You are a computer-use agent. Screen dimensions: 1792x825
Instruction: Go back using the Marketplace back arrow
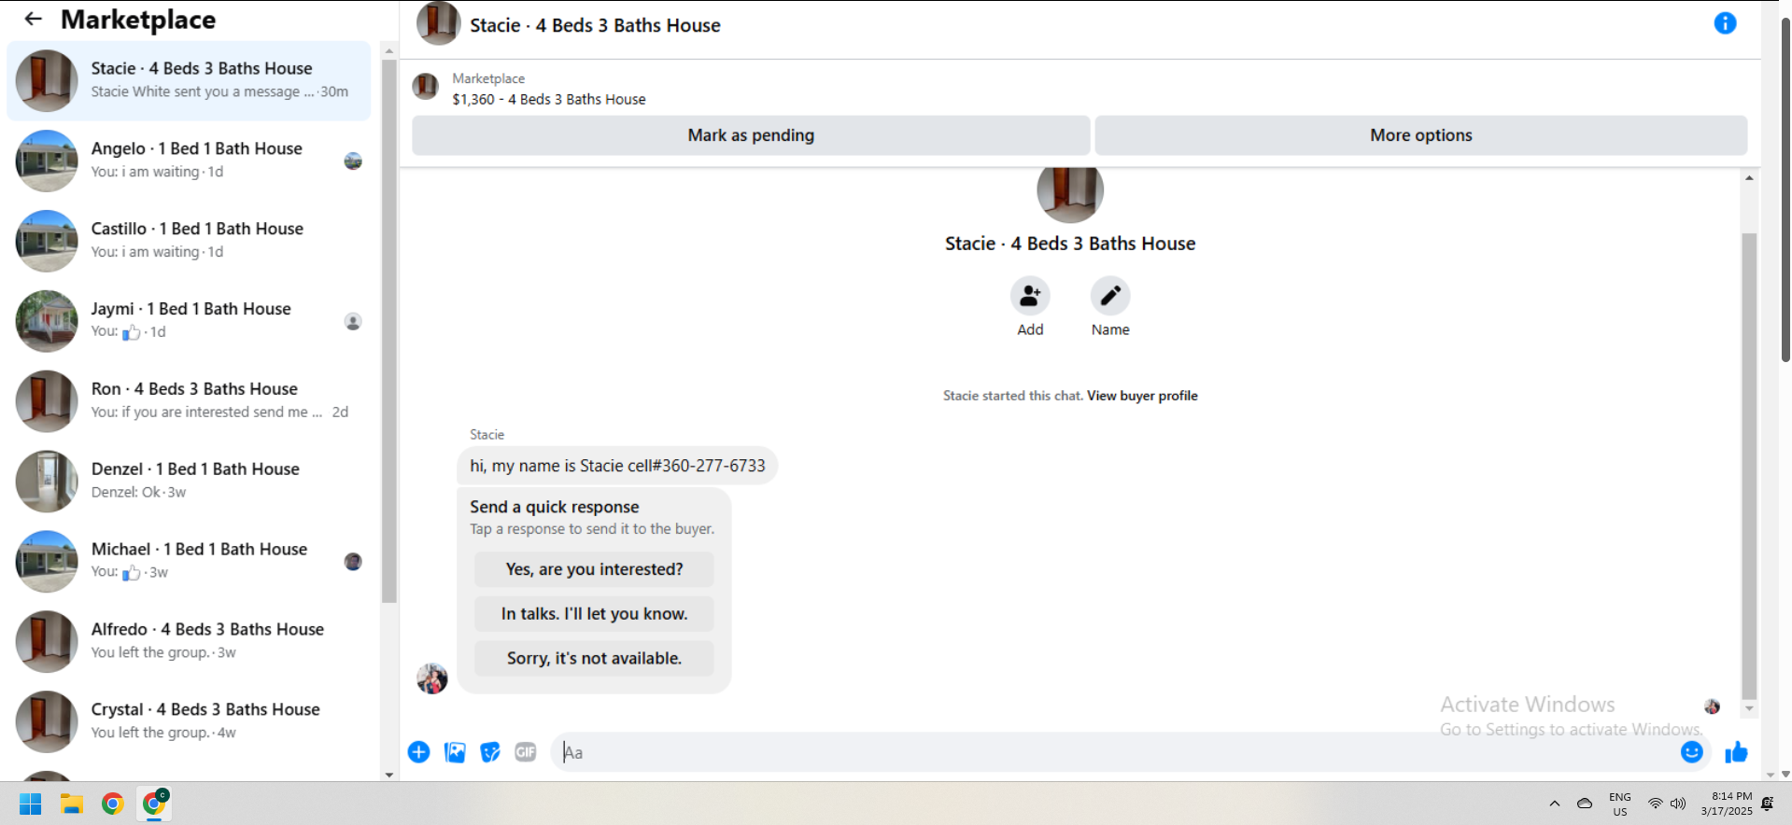(x=34, y=19)
